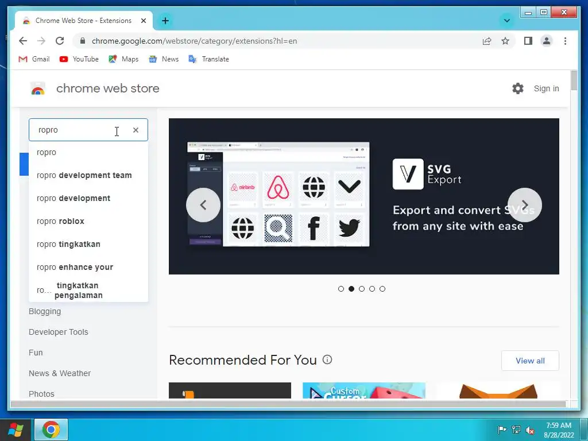Open Developer Tools category
The width and height of the screenshot is (588, 441).
click(59, 332)
